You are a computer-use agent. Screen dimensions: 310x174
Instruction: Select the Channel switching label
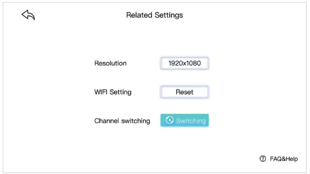[x=122, y=121]
